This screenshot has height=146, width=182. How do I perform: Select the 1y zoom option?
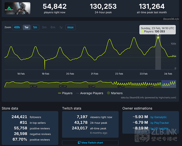tap(61, 27)
